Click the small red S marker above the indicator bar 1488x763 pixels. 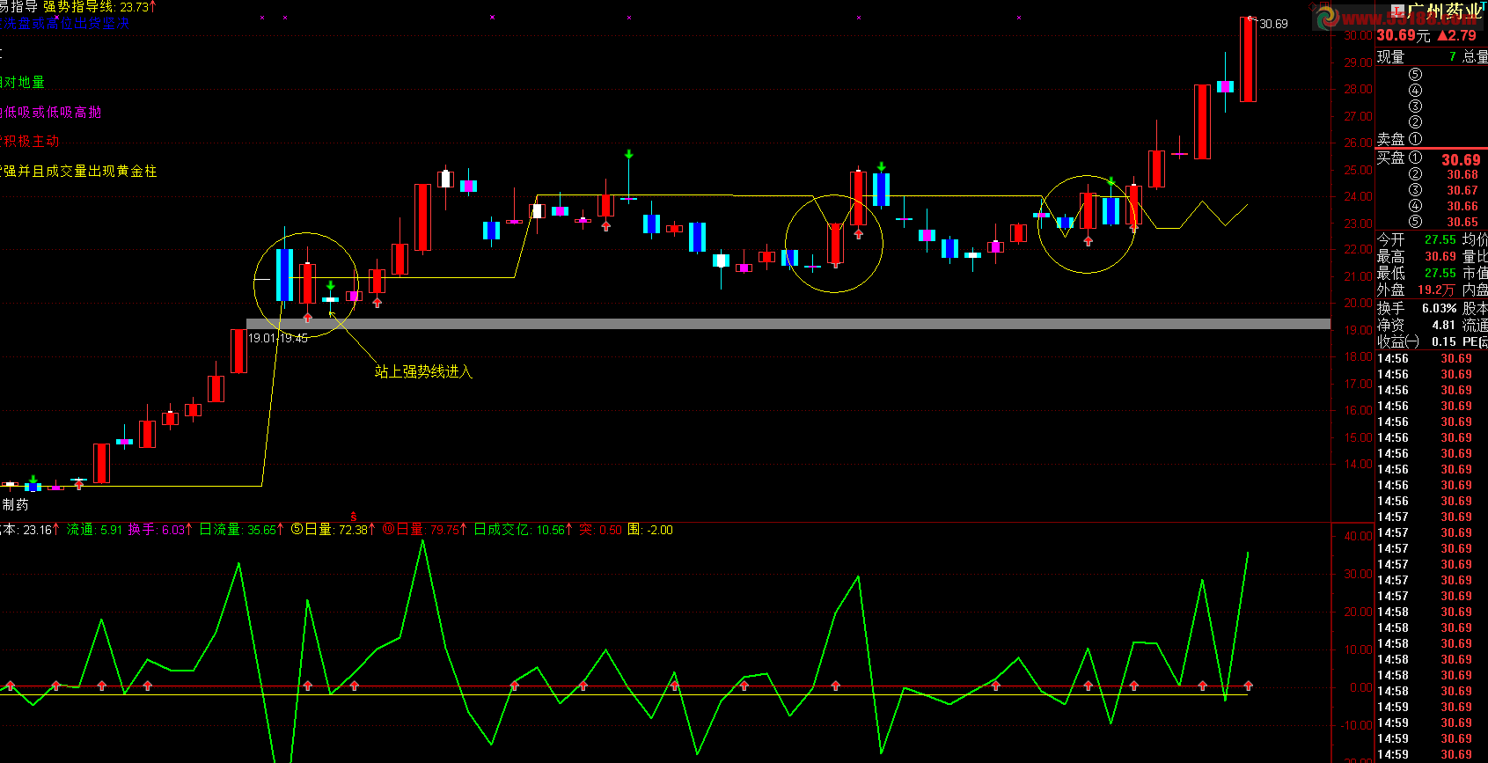pos(354,517)
